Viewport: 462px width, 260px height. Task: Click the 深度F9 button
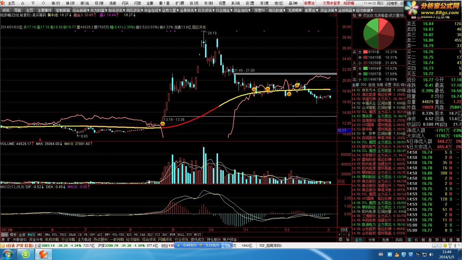[x=260, y=10]
